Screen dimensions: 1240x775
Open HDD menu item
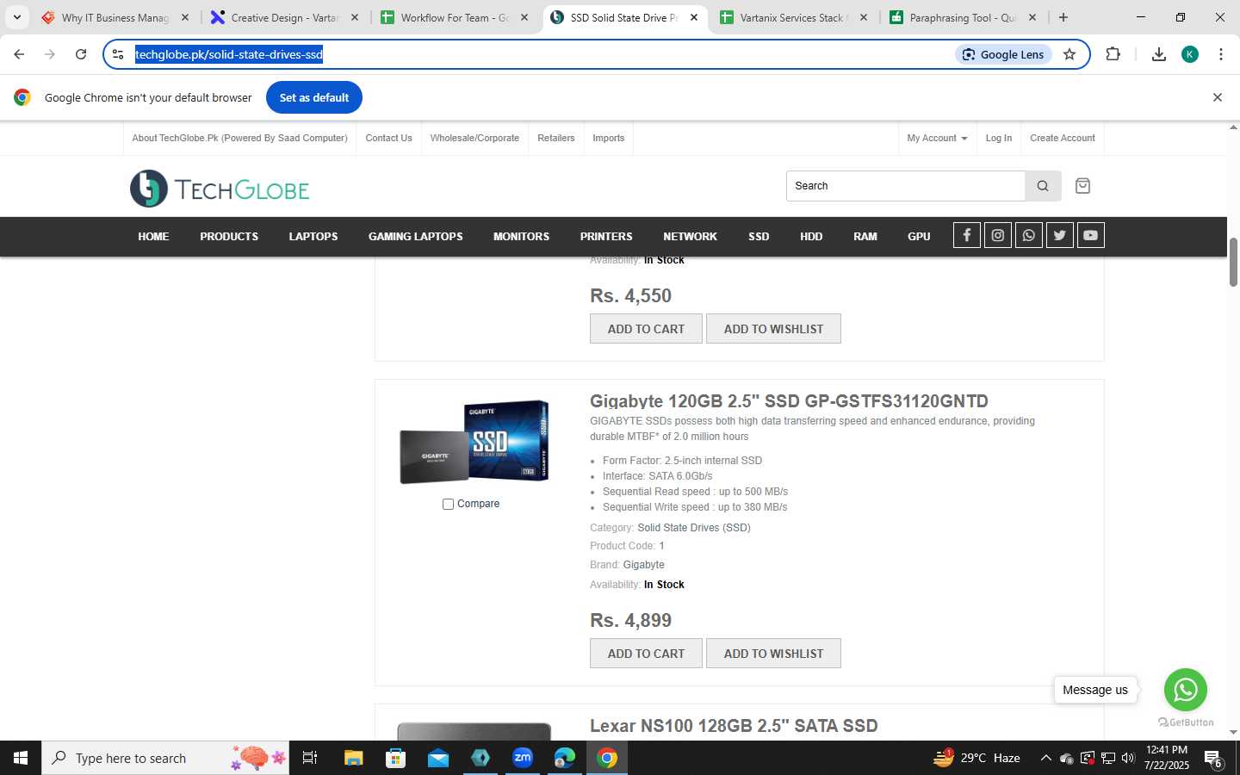(811, 236)
